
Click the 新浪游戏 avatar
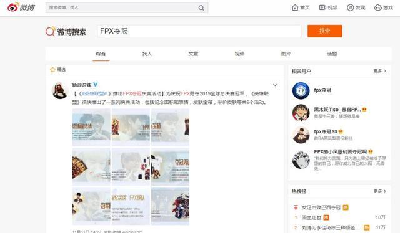(x=59, y=91)
